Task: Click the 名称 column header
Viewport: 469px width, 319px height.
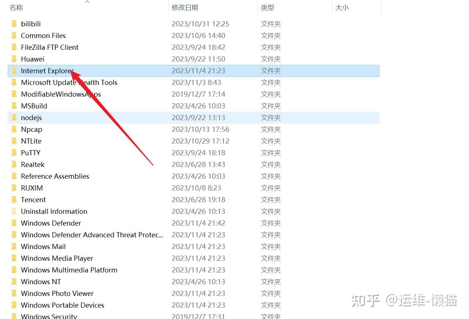Action: 16,7
